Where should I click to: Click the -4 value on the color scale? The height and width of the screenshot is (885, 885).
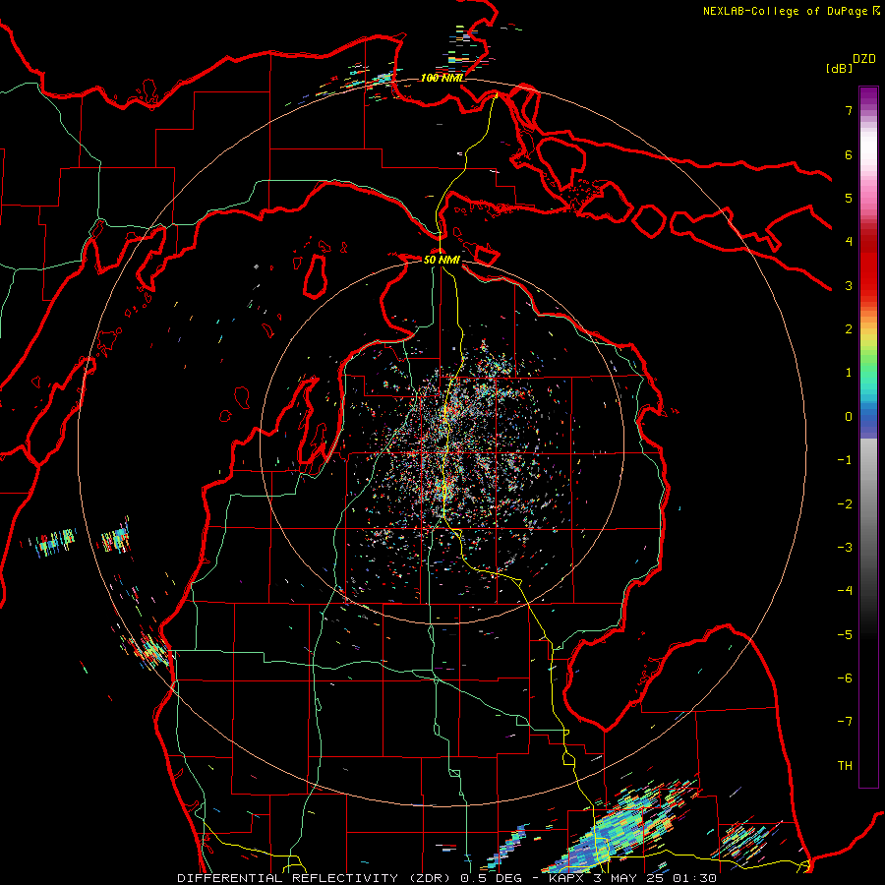[x=845, y=591]
